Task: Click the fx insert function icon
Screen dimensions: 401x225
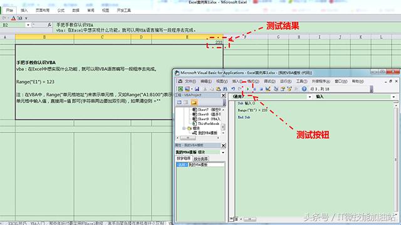Action: 49,25
